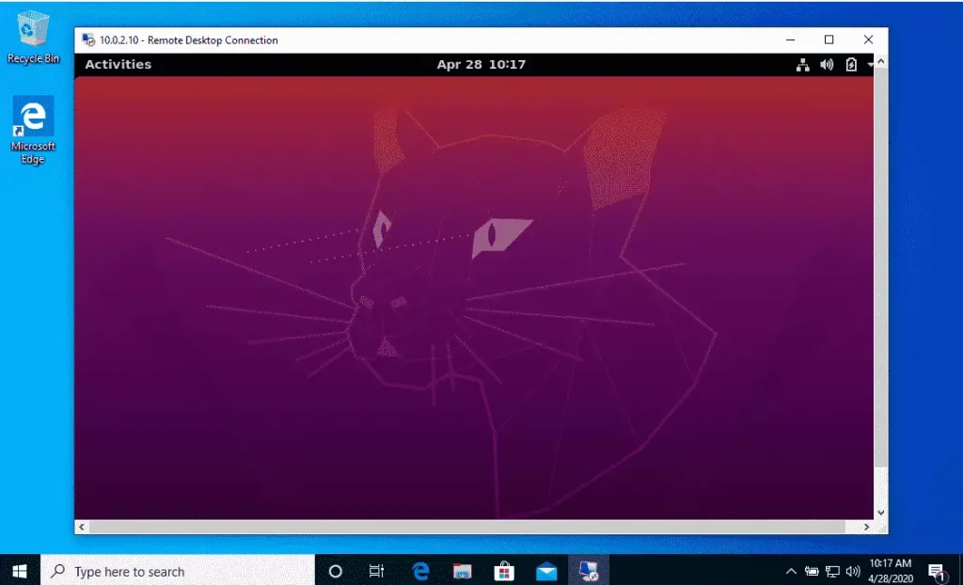Click the Type here to search box
963x585 pixels.
click(x=178, y=572)
